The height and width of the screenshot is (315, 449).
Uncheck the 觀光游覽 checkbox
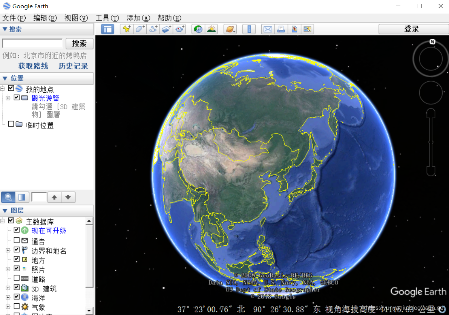click(x=17, y=98)
